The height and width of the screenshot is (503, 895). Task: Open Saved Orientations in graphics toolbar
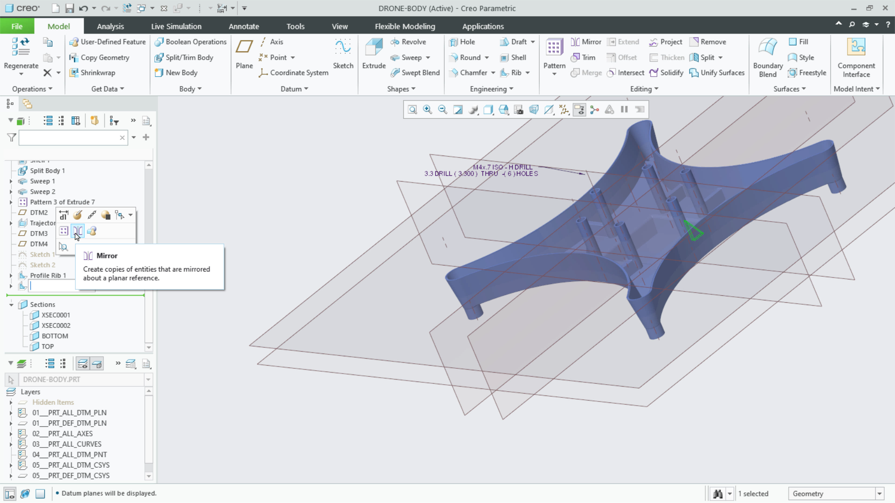pyautogui.click(x=503, y=109)
